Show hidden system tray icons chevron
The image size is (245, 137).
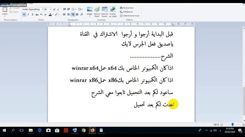pyautogui.click(x=206, y=131)
